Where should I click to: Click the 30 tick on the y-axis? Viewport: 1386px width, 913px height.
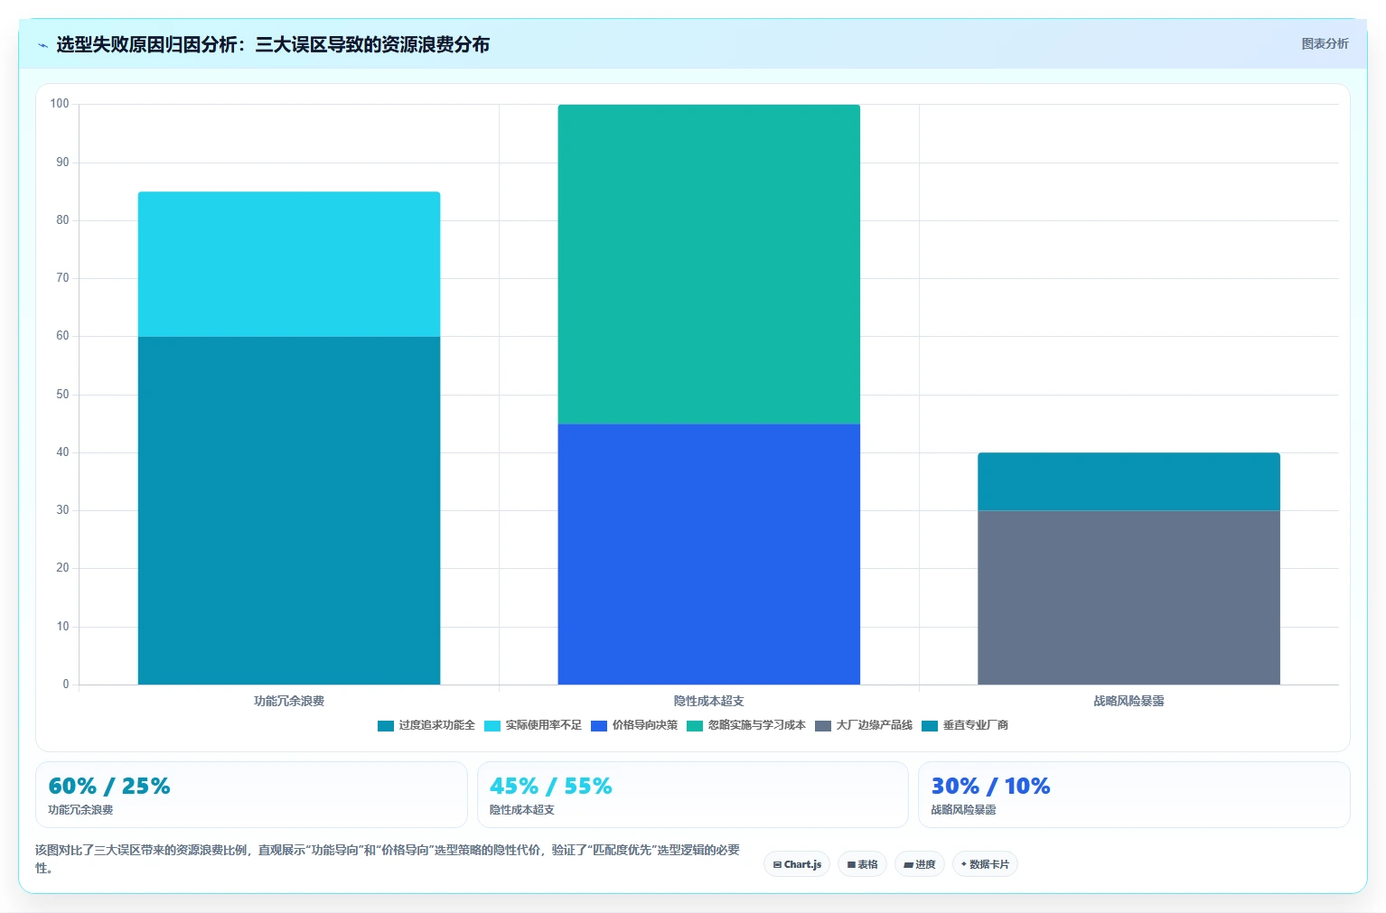[x=62, y=510]
